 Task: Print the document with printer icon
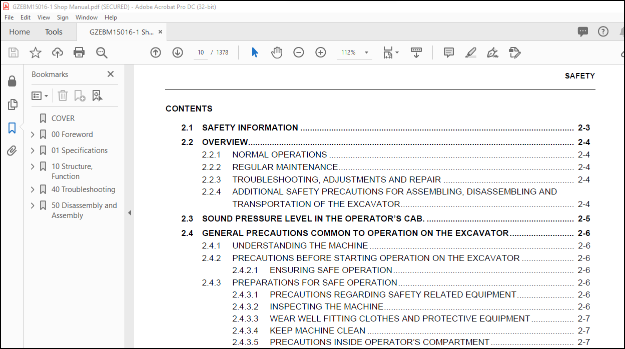click(x=79, y=52)
